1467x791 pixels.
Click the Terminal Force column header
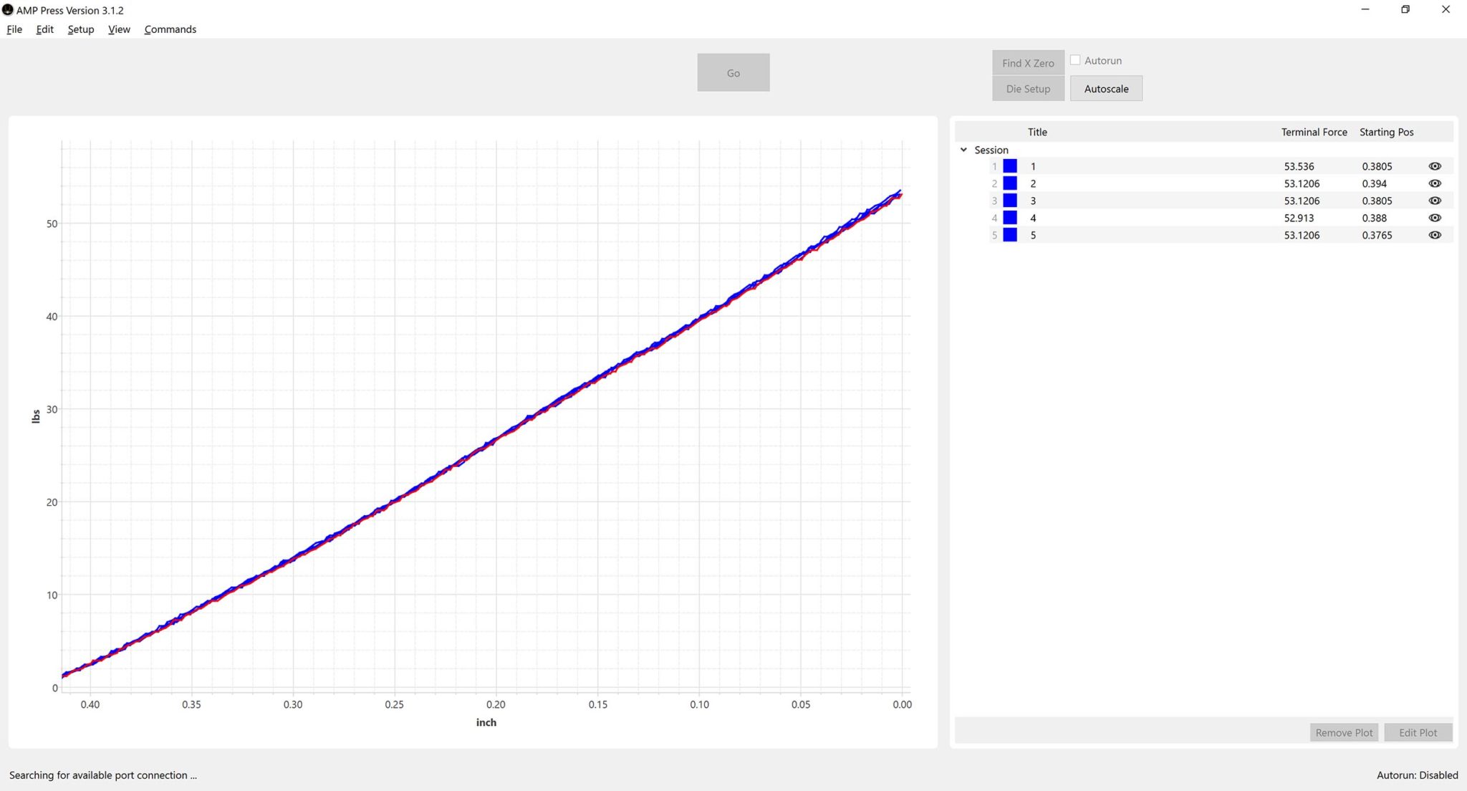[x=1313, y=132]
